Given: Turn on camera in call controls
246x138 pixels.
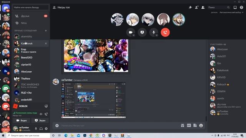Looking at the screenshot, I should point(131,32).
